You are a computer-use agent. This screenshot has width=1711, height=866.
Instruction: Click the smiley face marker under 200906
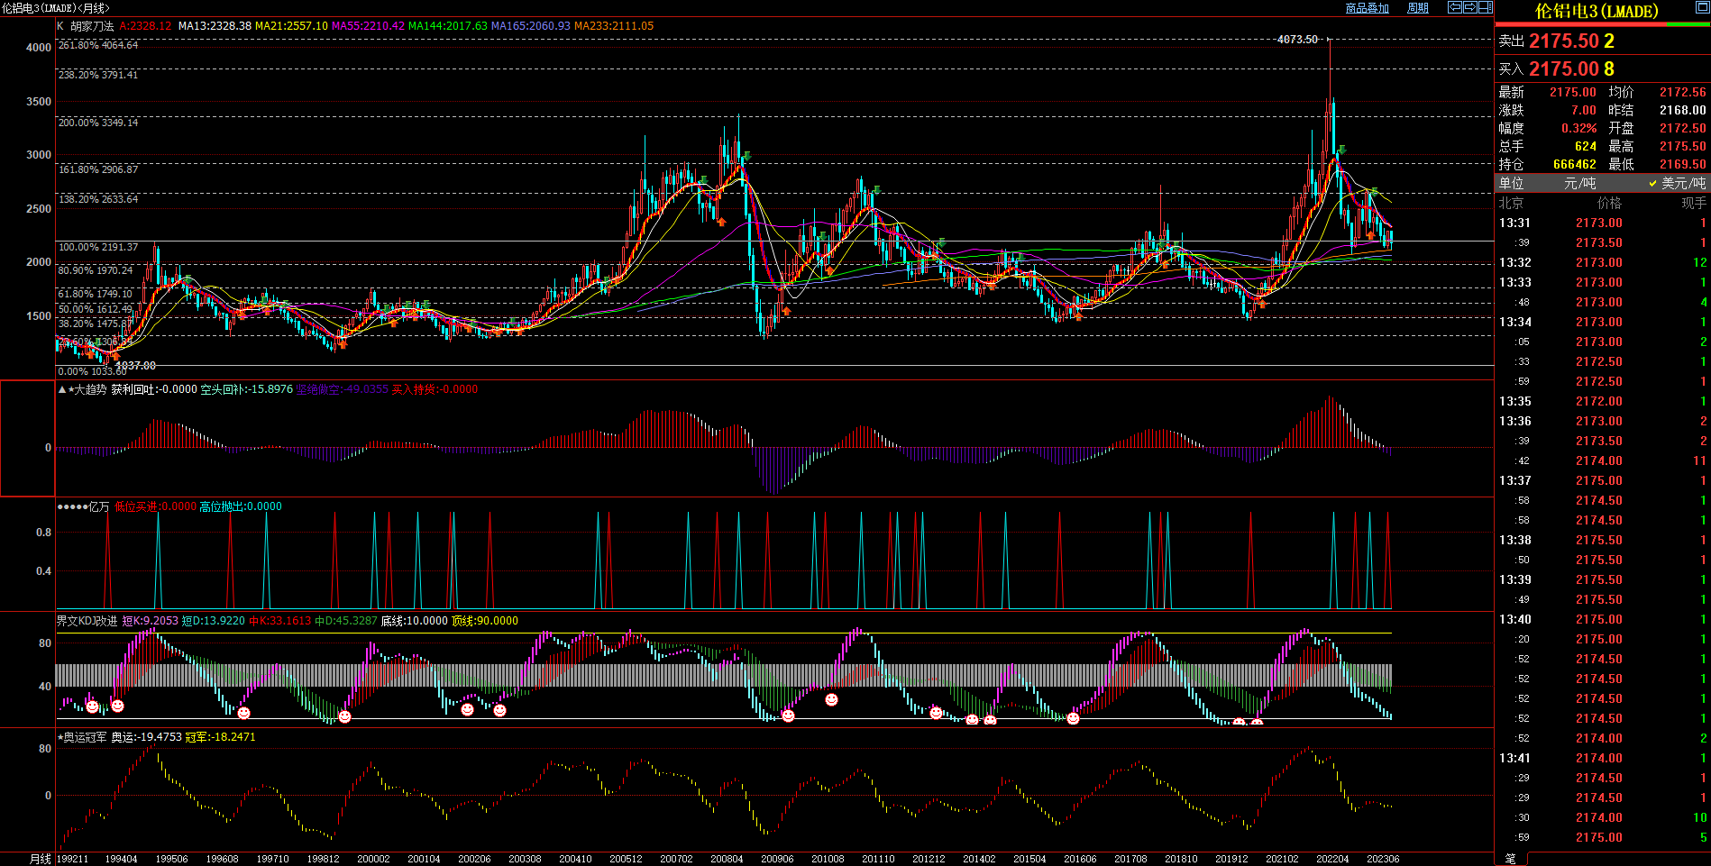(x=788, y=716)
